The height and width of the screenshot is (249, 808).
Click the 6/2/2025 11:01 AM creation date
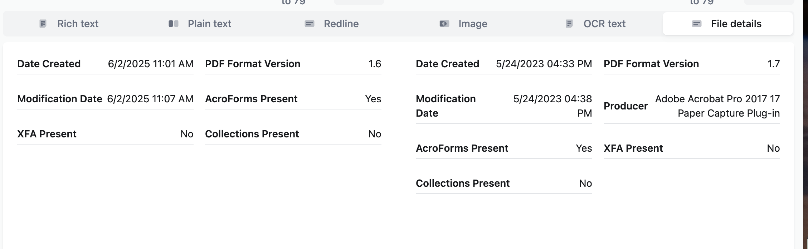[151, 64]
